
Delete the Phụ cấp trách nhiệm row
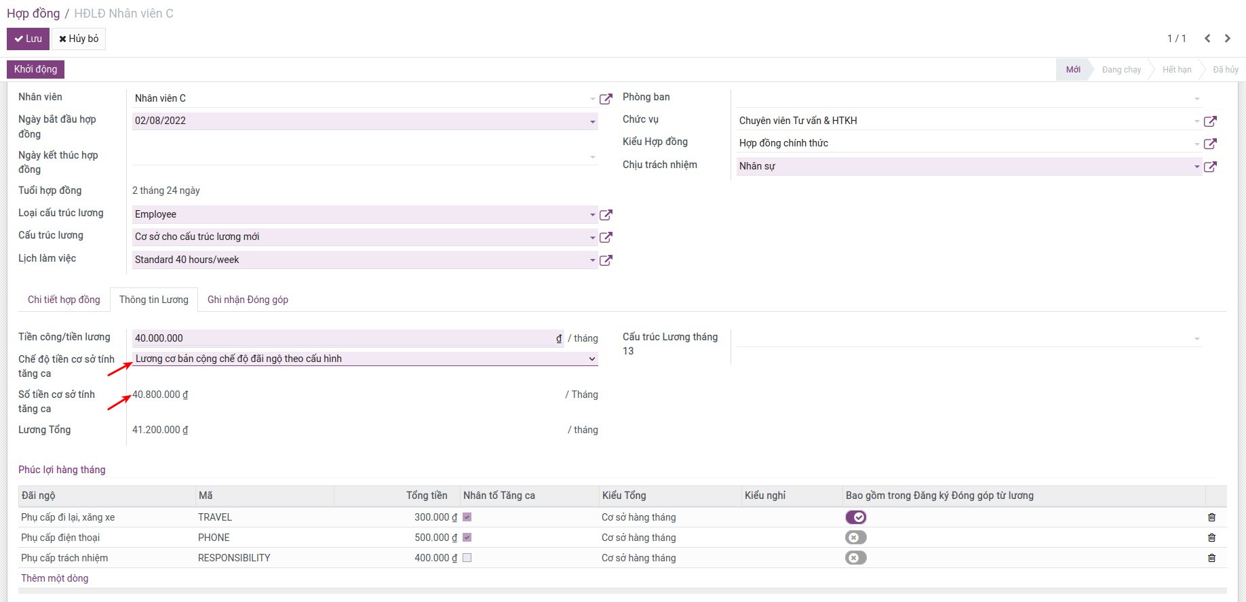pyautogui.click(x=1211, y=558)
